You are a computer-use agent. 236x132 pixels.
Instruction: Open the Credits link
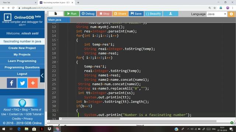click(x=16, y=119)
